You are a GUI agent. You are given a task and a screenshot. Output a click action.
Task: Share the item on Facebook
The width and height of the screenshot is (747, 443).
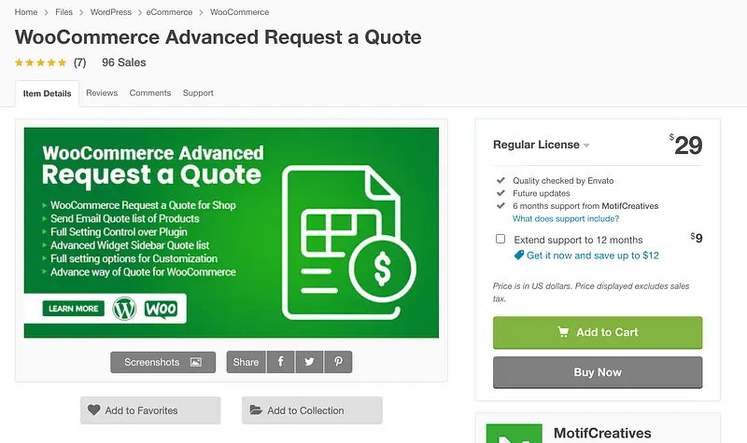[281, 362]
